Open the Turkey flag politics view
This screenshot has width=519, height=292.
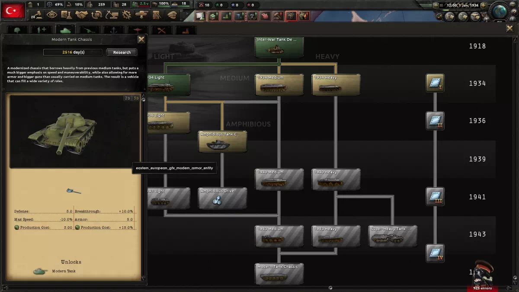[x=13, y=10]
